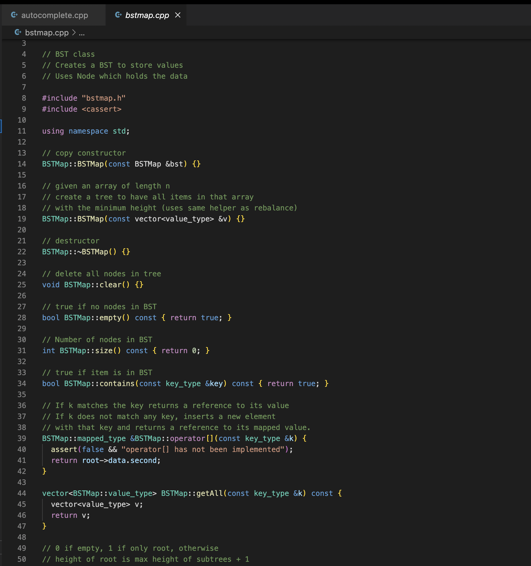Click the word "assert" on line 40
The image size is (531, 566).
coord(63,449)
